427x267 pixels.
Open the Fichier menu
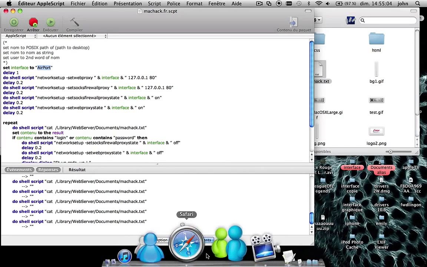(x=78, y=4)
